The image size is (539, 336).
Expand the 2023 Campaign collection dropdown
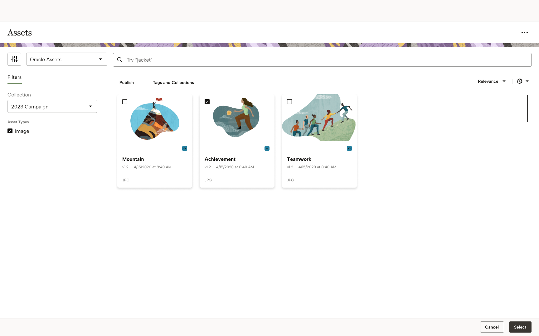[x=52, y=106]
